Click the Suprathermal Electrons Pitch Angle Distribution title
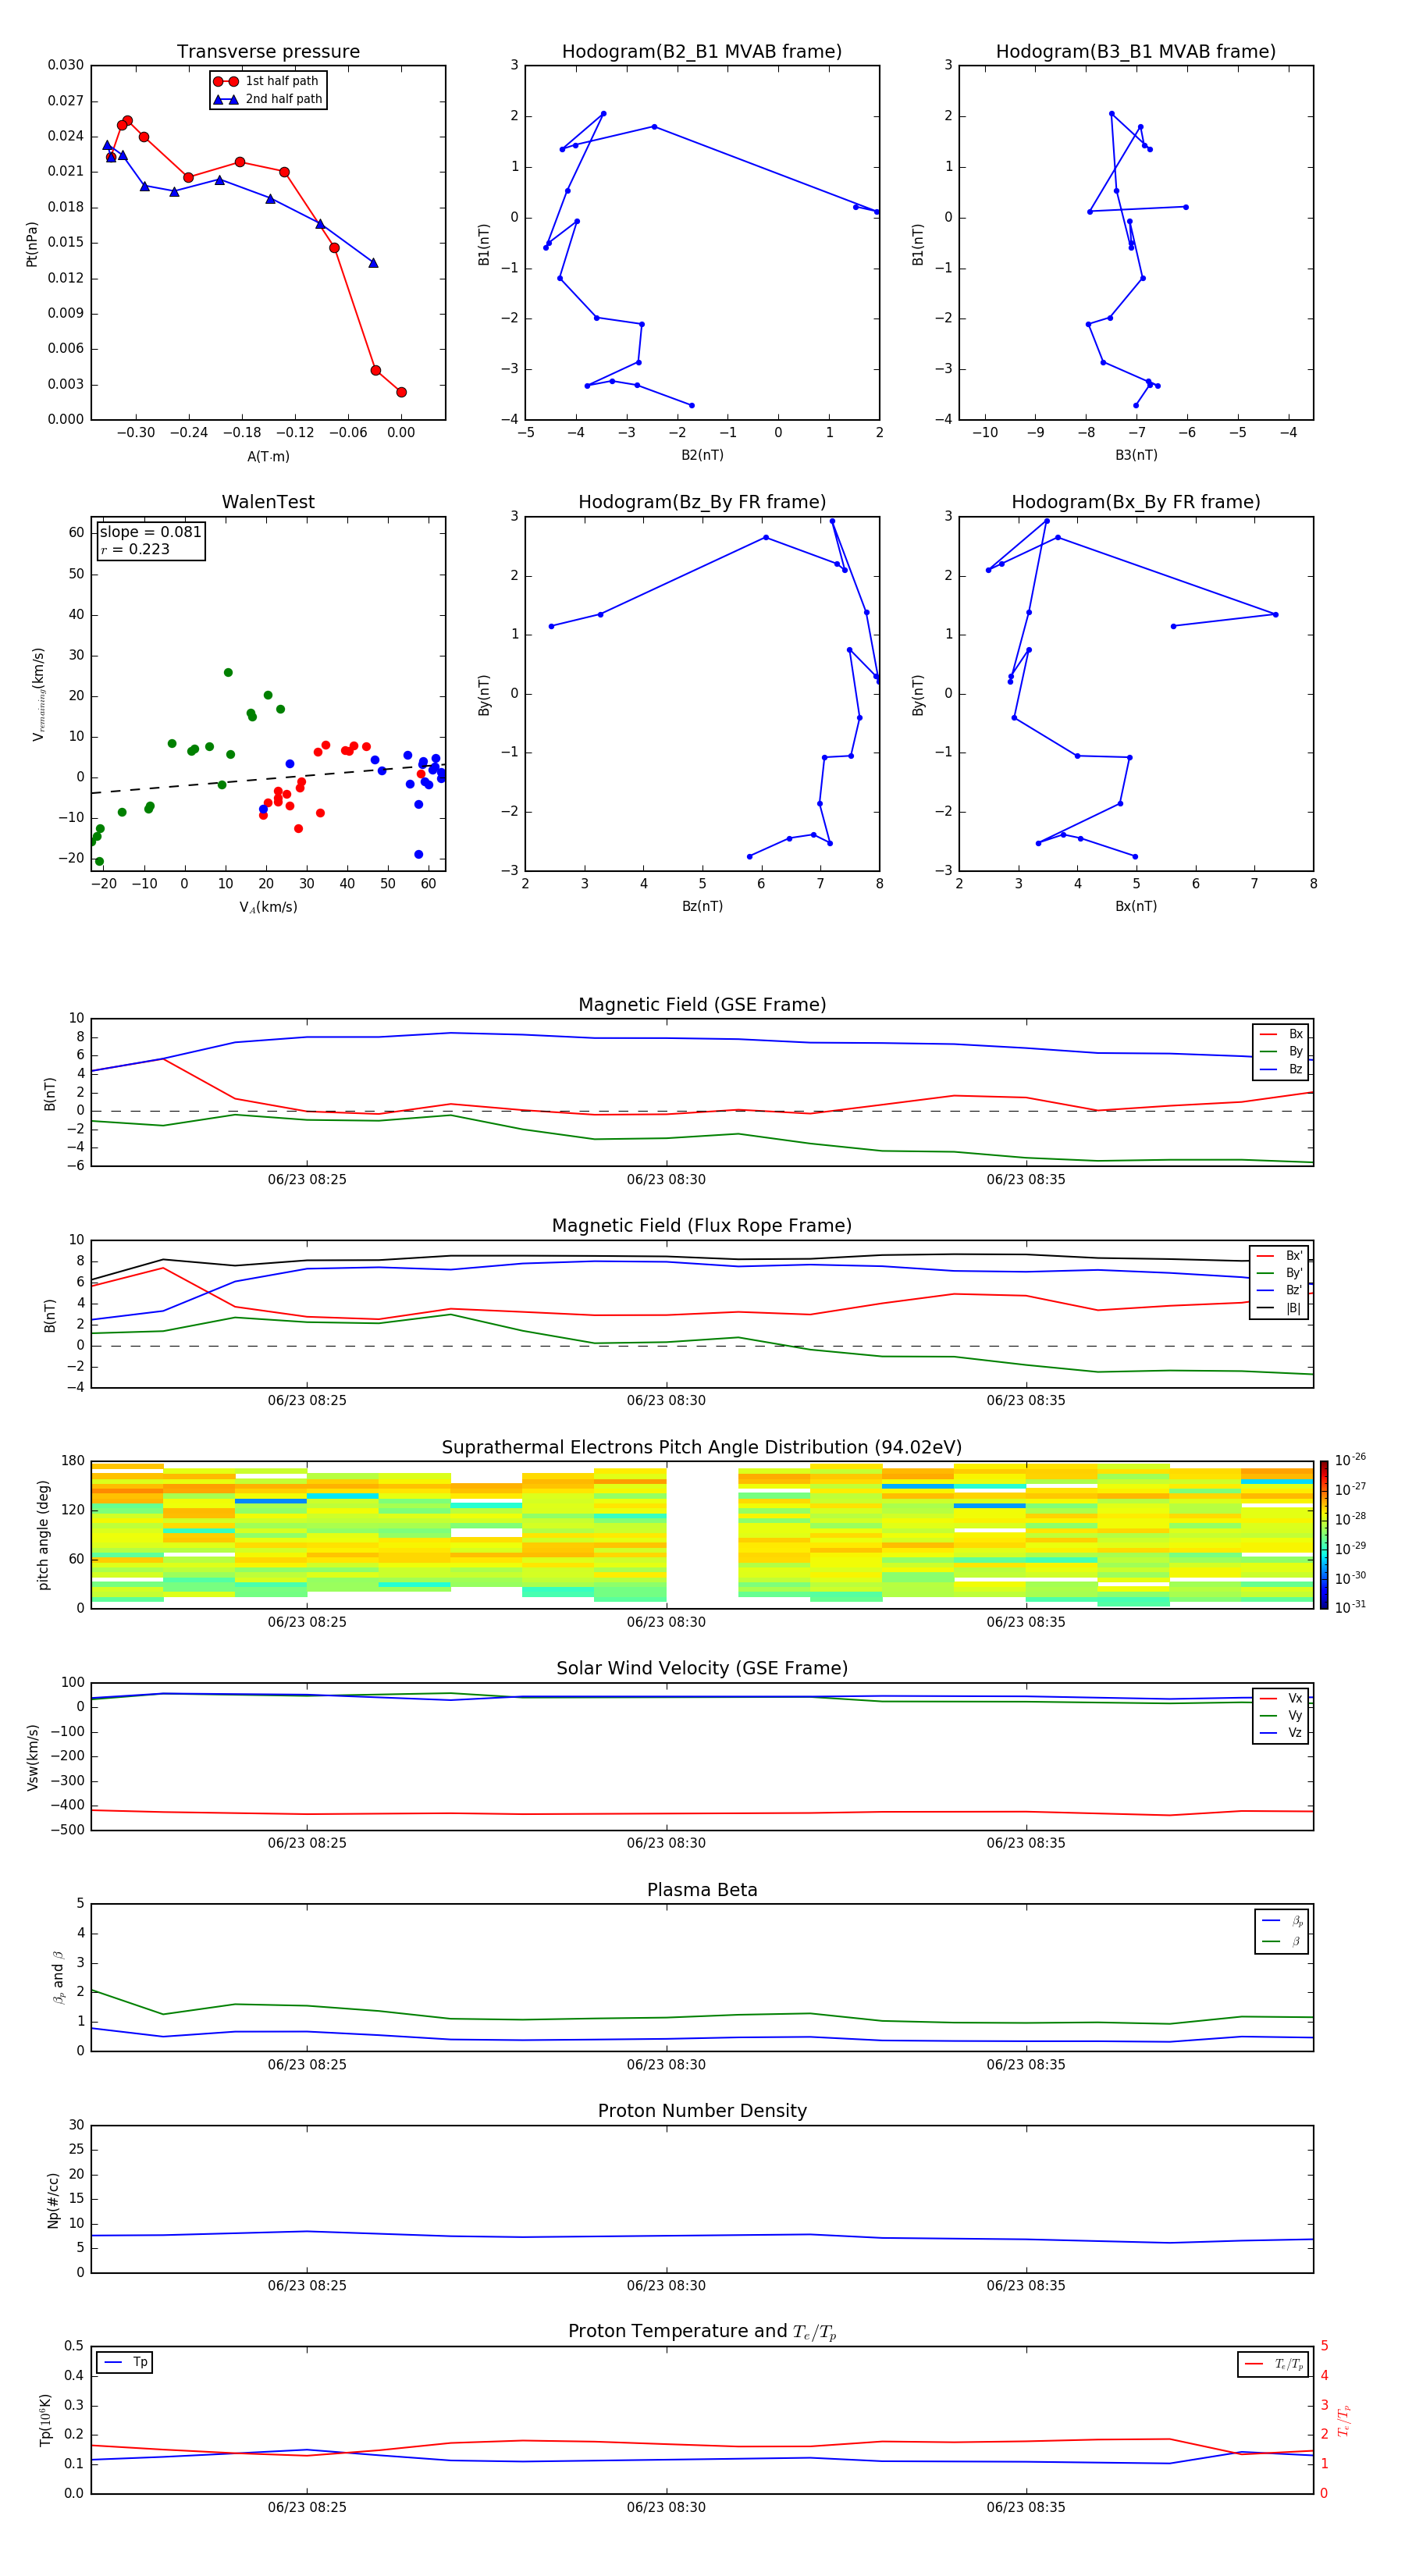The image size is (1405, 2576). point(702,1447)
